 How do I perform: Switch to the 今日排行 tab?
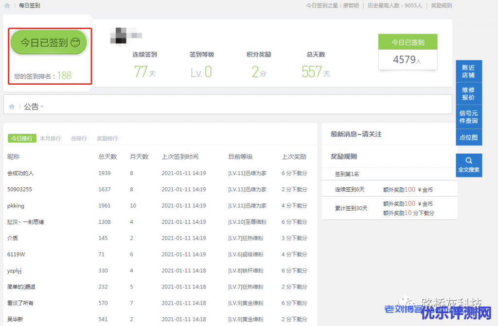[22, 138]
